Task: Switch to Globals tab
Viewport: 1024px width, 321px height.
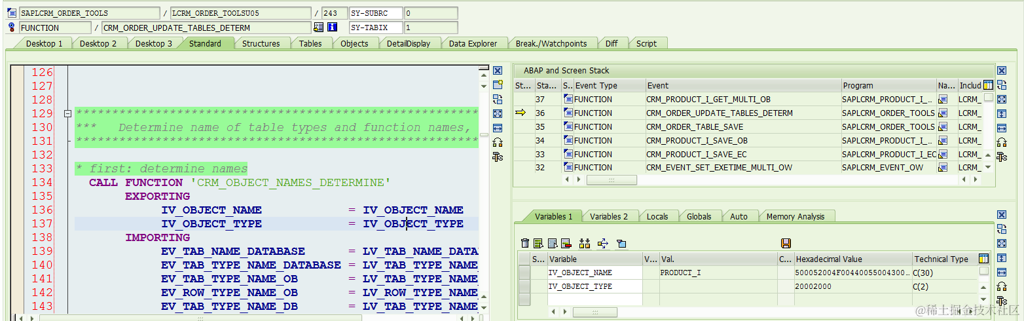Action: click(x=699, y=216)
